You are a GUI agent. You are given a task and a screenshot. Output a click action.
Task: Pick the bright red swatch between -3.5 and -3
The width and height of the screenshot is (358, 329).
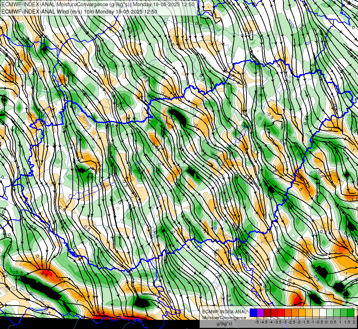click(281, 313)
